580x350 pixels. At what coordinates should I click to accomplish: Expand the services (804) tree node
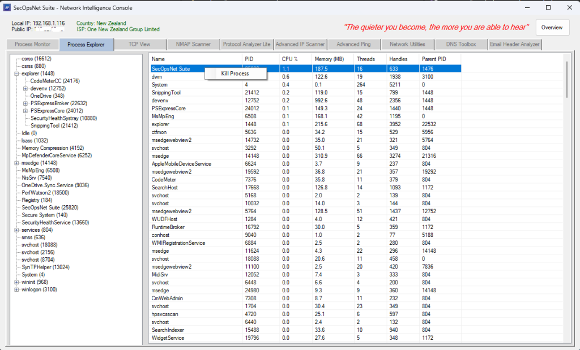[18, 230]
